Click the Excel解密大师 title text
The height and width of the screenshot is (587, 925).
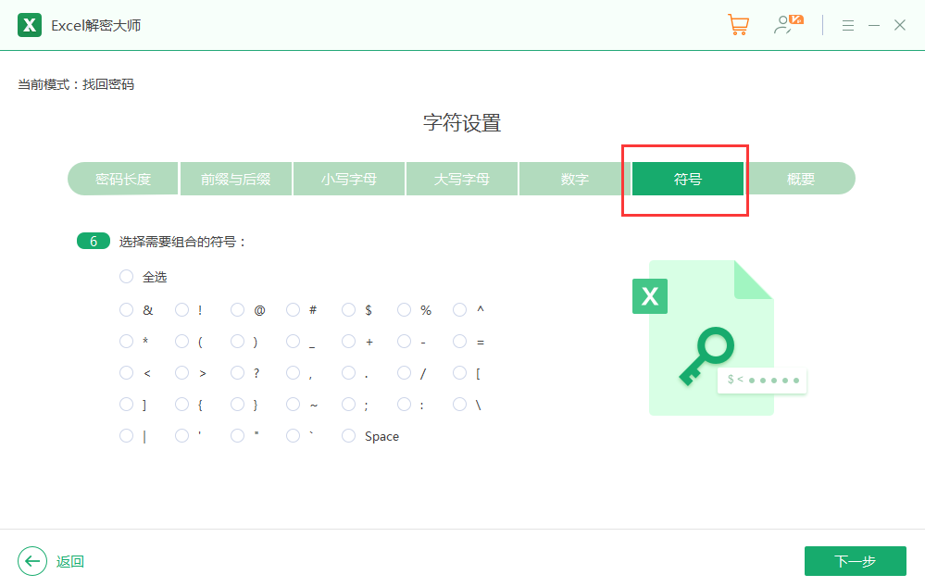point(96,26)
